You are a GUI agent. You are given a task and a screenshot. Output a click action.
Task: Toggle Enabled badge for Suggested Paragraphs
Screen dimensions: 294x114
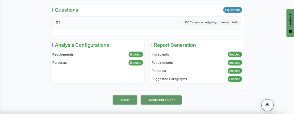(x=235, y=79)
